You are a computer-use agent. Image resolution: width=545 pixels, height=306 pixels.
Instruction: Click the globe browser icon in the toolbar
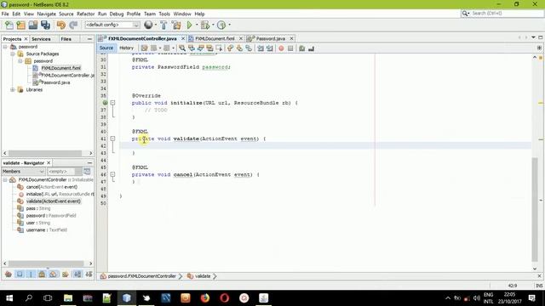click(x=148, y=25)
